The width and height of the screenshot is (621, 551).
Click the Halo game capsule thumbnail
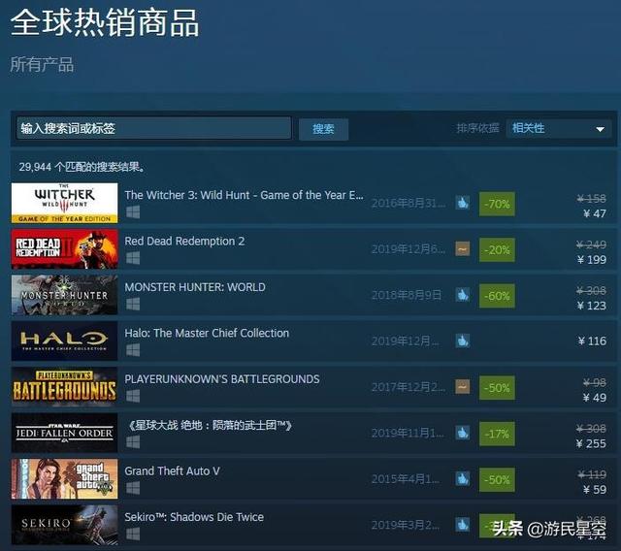tap(65, 340)
